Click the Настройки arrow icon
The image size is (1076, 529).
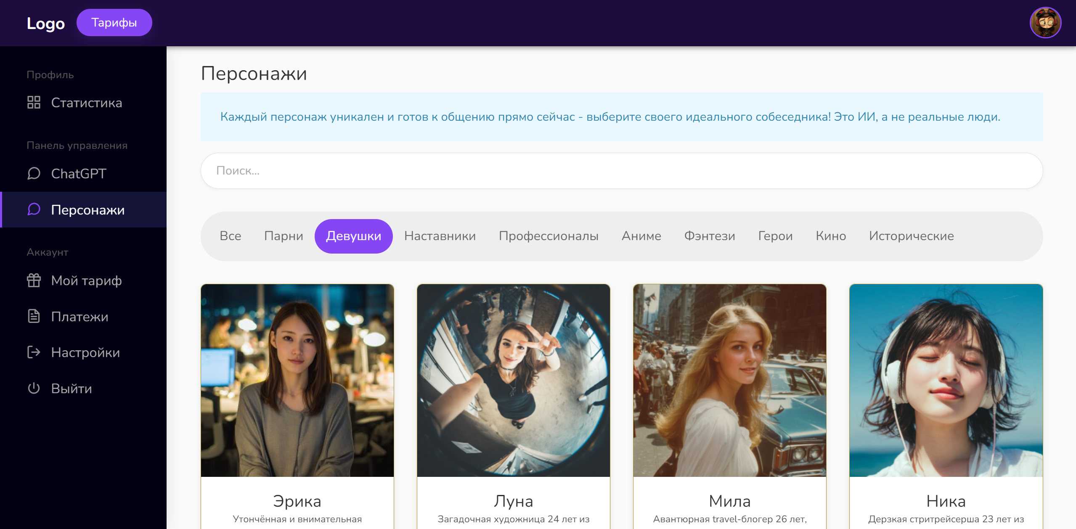coord(34,352)
